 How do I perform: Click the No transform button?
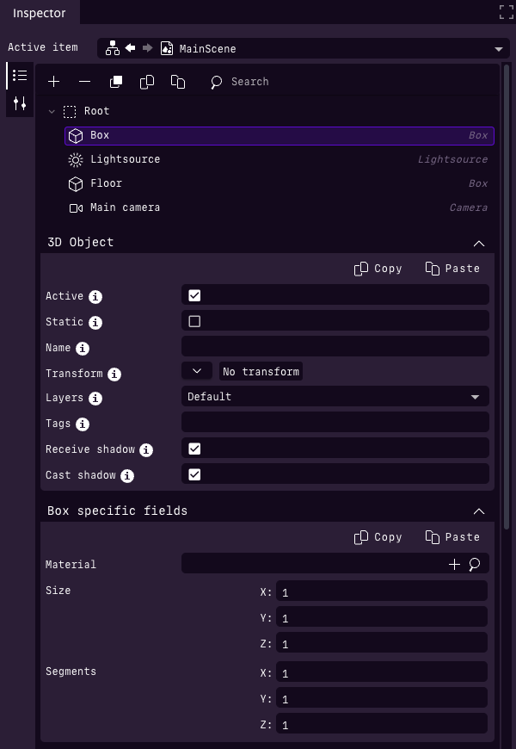[261, 371]
